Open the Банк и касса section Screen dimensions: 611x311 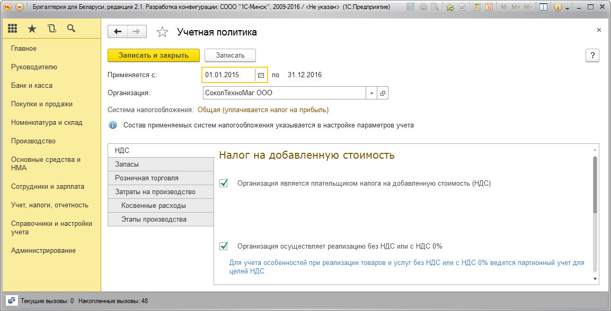(x=32, y=85)
